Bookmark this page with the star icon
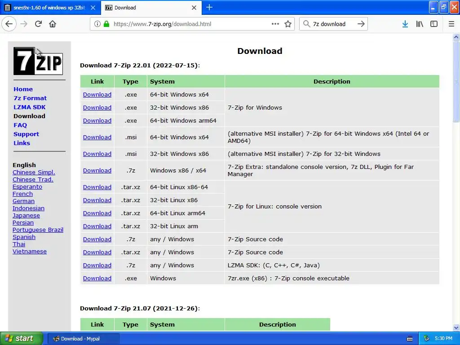 pos(288,24)
